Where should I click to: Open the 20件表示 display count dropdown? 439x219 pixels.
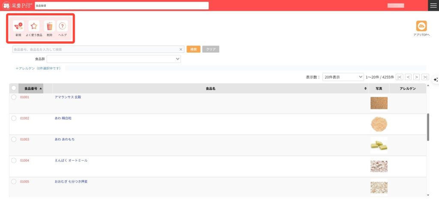point(343,77)
